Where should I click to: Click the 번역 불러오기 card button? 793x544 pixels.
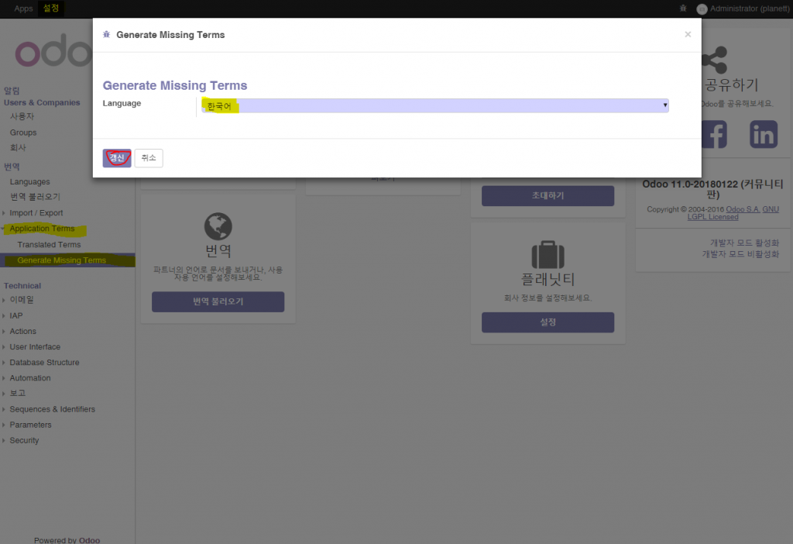pyautogui.click(x=218, y=301)
